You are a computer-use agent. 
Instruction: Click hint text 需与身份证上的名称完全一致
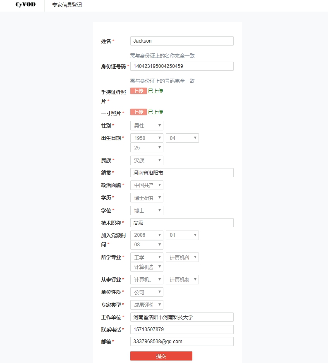[163, 56]
